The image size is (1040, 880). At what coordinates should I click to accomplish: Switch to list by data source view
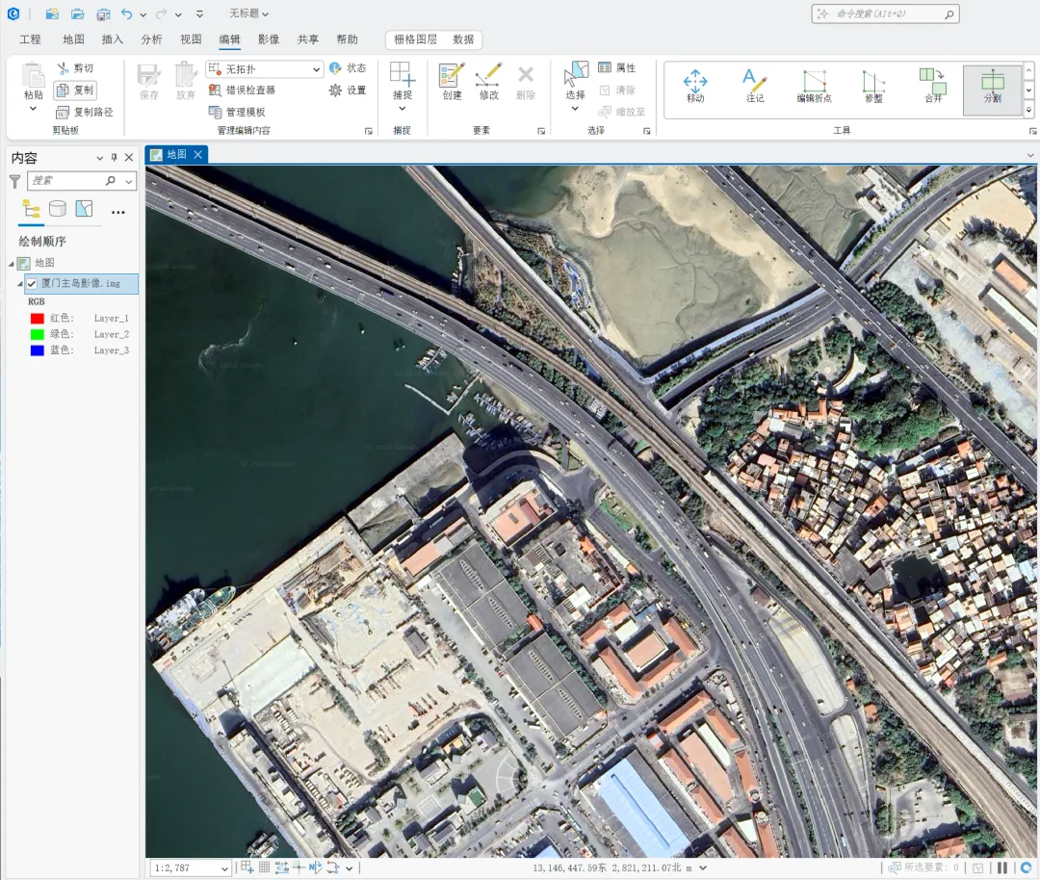point(58,209)
